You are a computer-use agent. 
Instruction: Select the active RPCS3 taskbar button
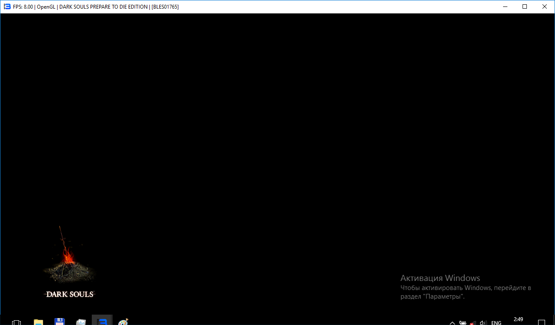(x=102, y=321)
